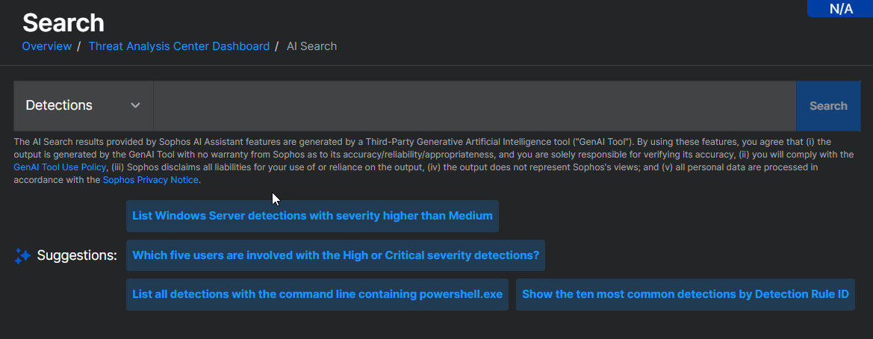The image size is (873, 339).
Task: Click the sparkle AI icon beside Suggestions
Action: tap(22, 256)
